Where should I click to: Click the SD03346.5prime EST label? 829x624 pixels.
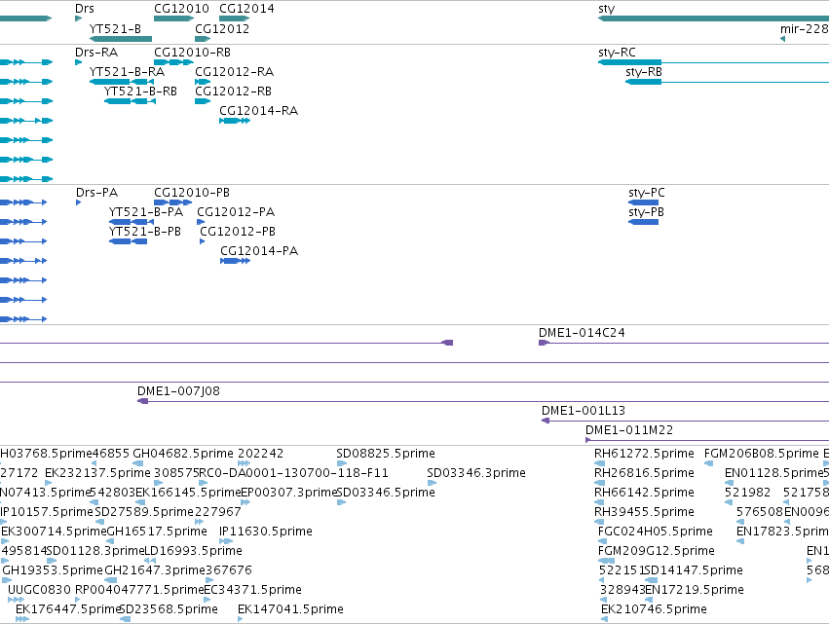(386, 493)
